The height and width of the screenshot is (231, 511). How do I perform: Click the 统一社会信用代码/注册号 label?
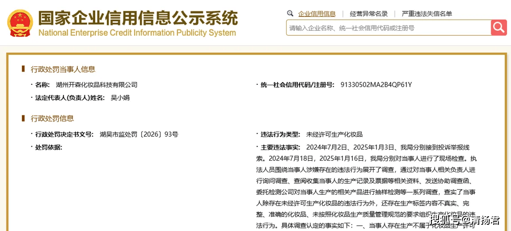pos(298,85)
